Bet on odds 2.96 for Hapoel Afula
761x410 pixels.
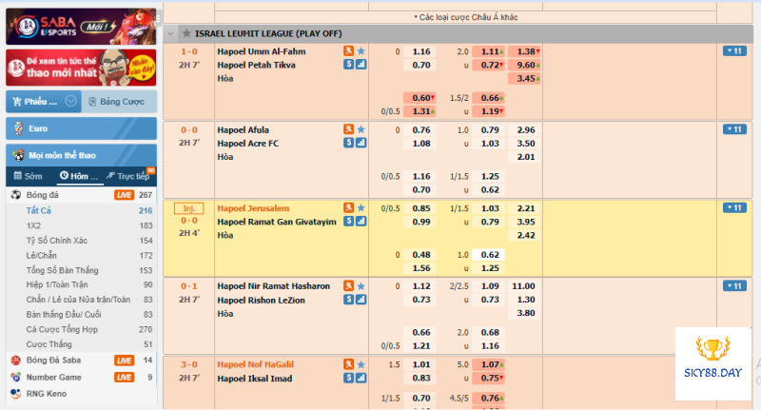(x=526, y=129)
